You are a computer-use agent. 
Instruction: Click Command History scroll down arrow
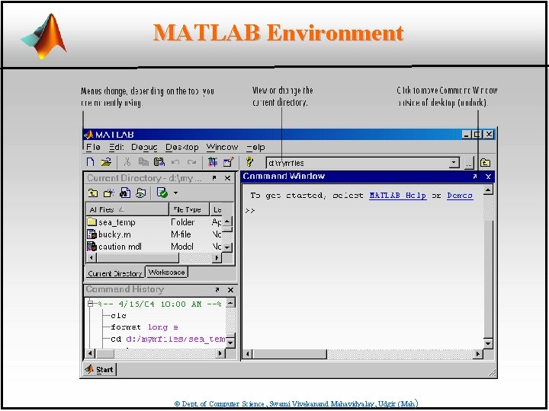point(230,342)
